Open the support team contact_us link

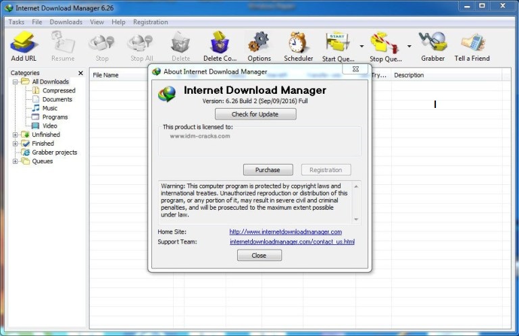(292, 242)
